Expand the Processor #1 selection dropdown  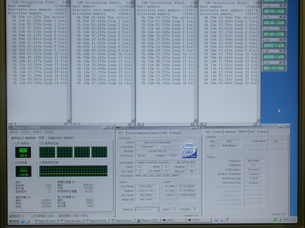(x=158, y=209)
